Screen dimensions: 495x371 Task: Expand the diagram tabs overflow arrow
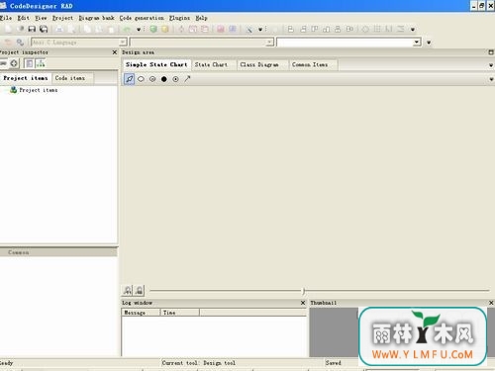[x=491, y=65]
